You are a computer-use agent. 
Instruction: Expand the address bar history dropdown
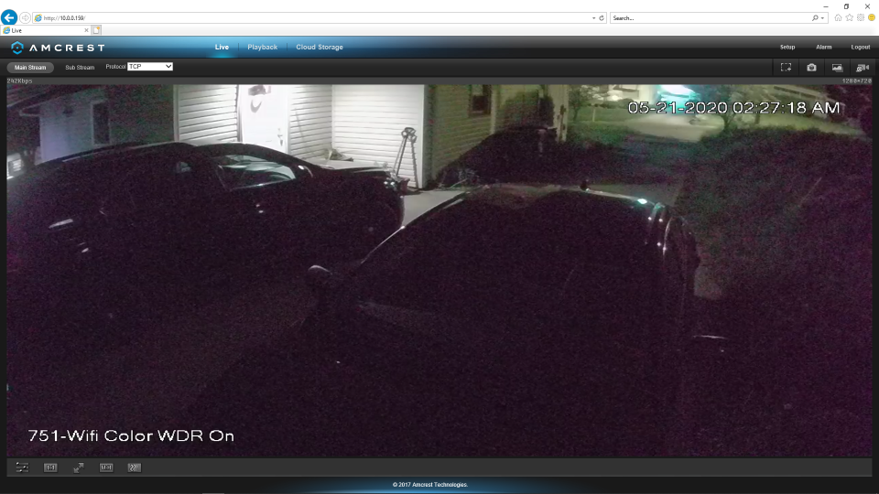point(593,18)
